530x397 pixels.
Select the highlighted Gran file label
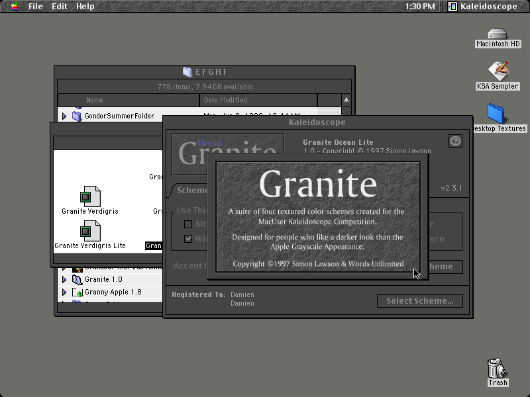154,245
